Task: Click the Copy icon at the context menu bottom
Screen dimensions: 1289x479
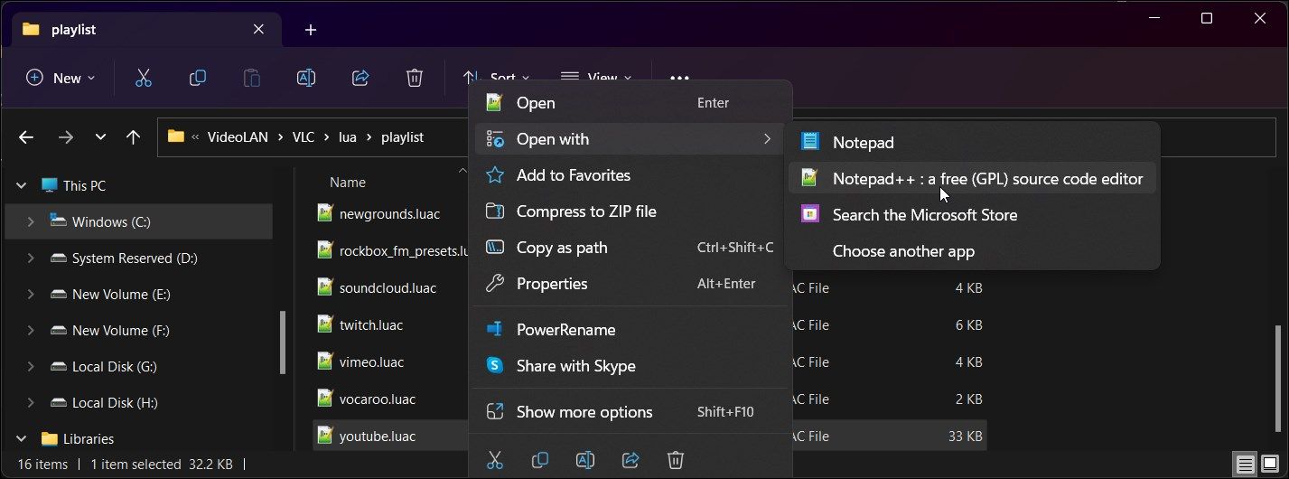Action: pyautogui.click(x=540, y=460)
